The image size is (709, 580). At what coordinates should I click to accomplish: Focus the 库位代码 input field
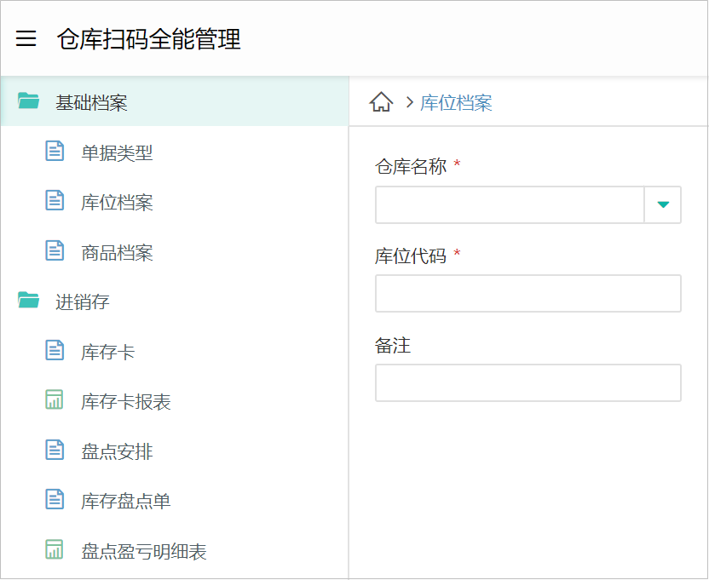click(x=528, y=293)
